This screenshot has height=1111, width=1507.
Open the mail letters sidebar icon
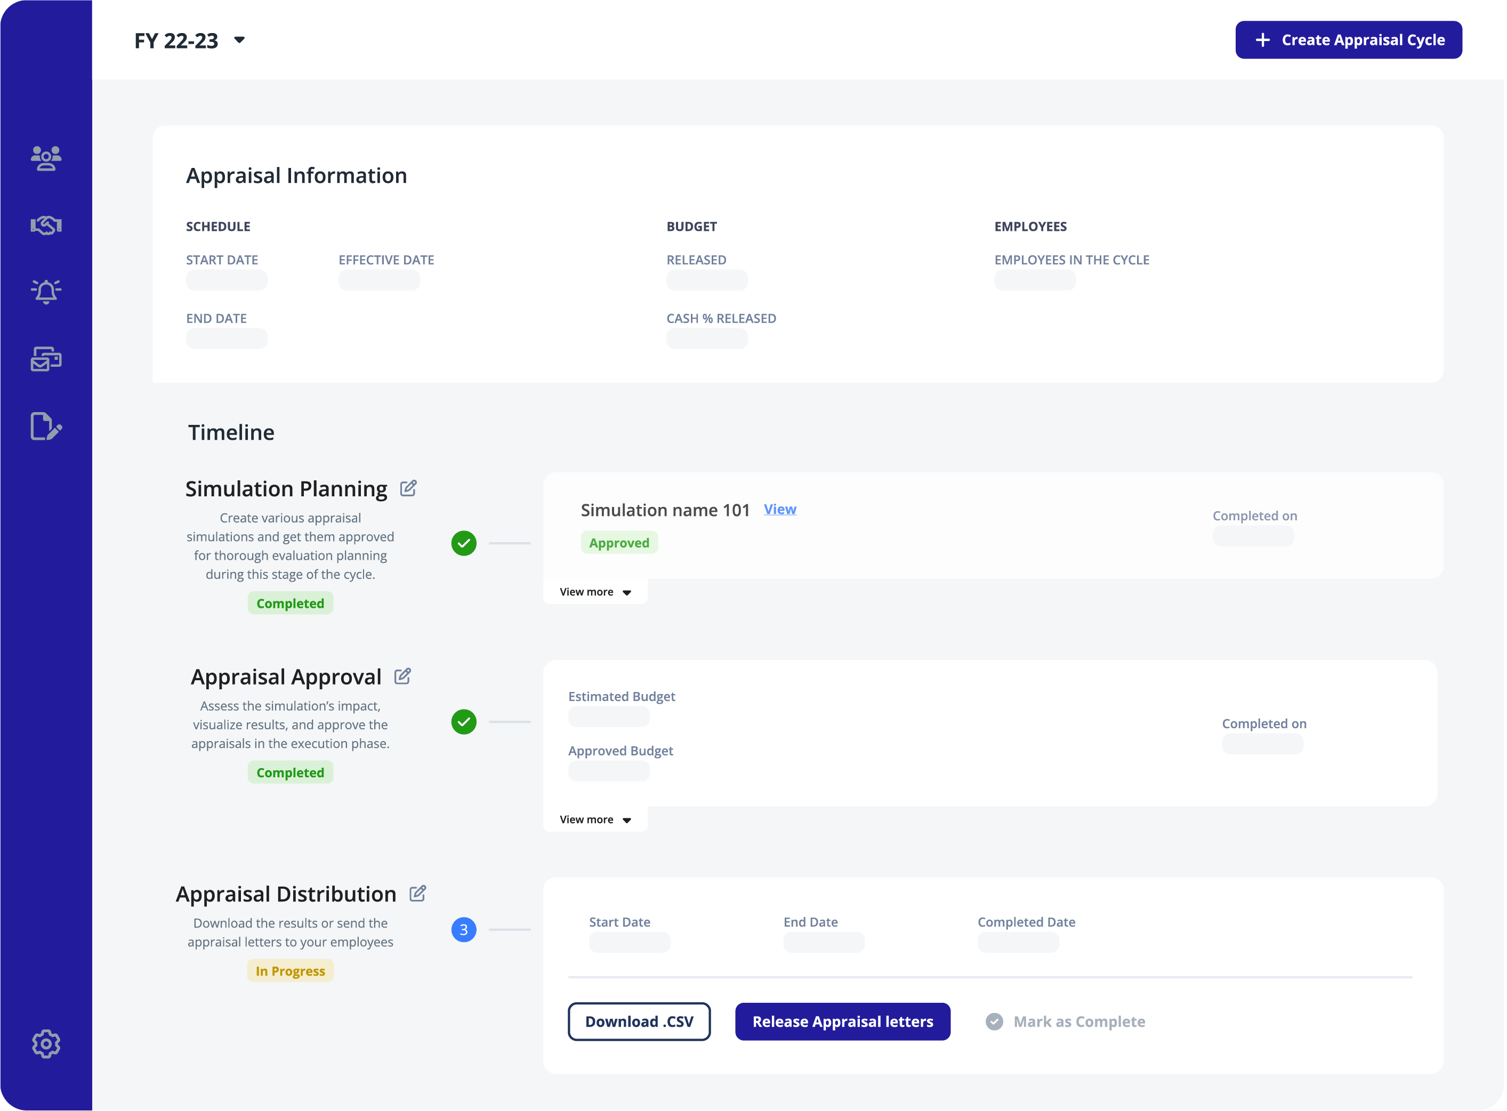(x=46, y=359)
